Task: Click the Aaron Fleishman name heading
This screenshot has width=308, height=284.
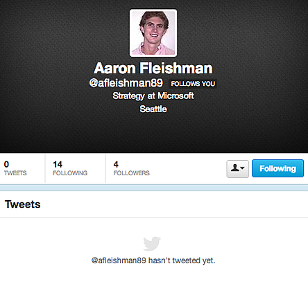Action: tap(153, 68)
